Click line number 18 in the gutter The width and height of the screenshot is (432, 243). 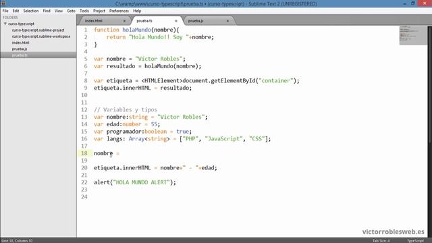pyautogui.click(x=84, y=153)
